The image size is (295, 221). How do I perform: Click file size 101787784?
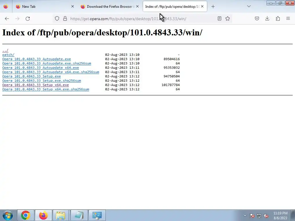[x=171, y=85]
